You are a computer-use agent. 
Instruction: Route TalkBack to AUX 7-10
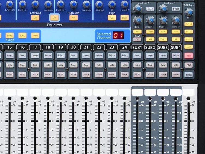189,39
